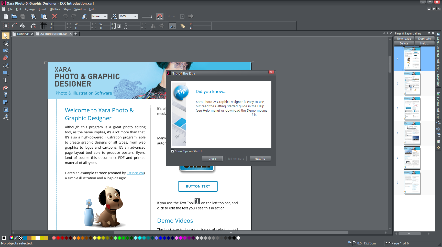Select the Eraser tool
The image size is (442, 247).
[x=6, y=58]
